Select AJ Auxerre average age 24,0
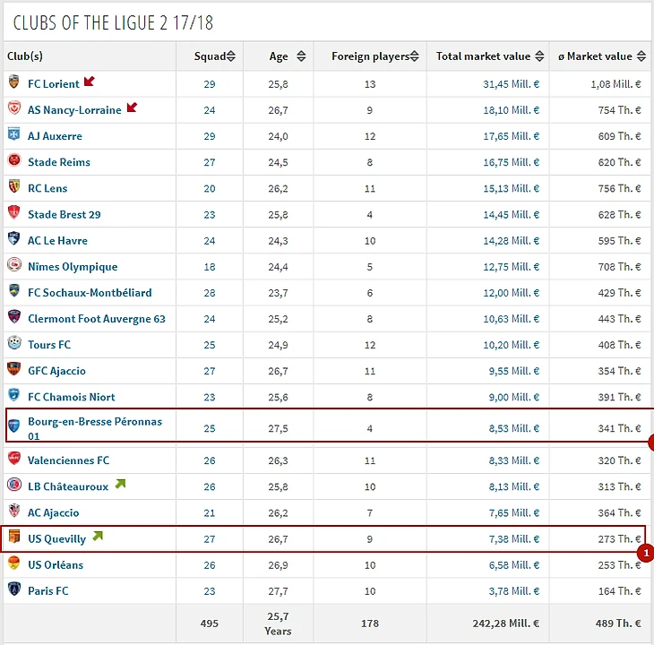The height and width of the screenshot is (645, 654). [x=279, y=136]
